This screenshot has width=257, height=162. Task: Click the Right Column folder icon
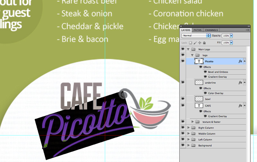point(193,128)
